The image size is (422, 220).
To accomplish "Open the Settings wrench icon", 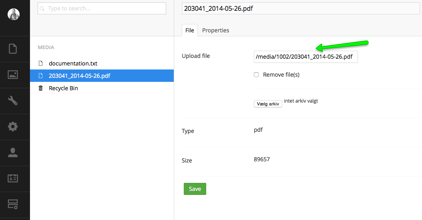I will pyautogui.click(x=13, y=101).
